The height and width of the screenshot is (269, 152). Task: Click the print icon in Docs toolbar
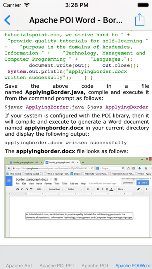[x=17, y=189]
